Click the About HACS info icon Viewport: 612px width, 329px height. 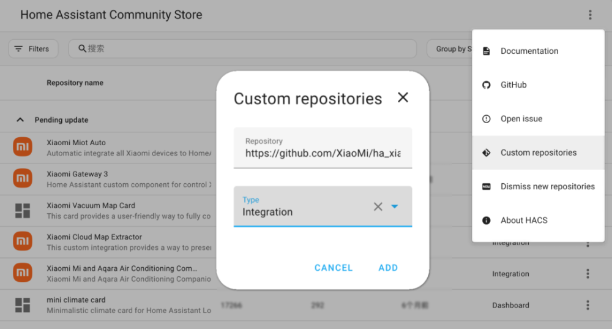tap(486, 221)
